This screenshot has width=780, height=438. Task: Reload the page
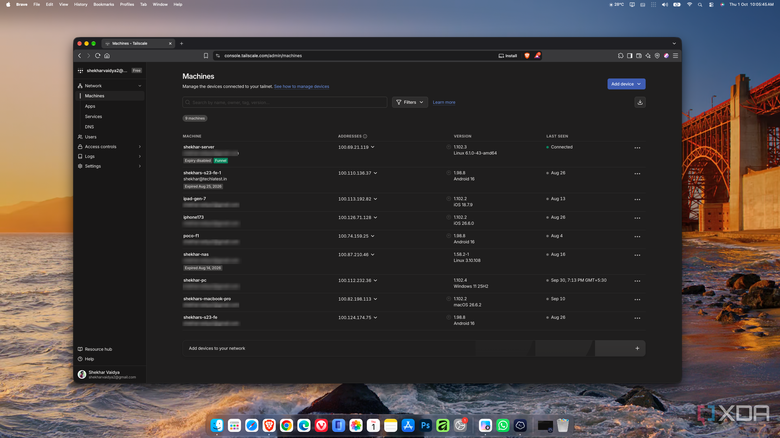(x=97, y=56)
